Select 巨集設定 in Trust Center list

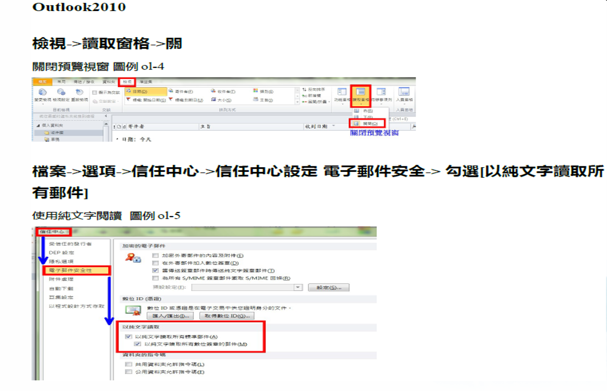61,297
